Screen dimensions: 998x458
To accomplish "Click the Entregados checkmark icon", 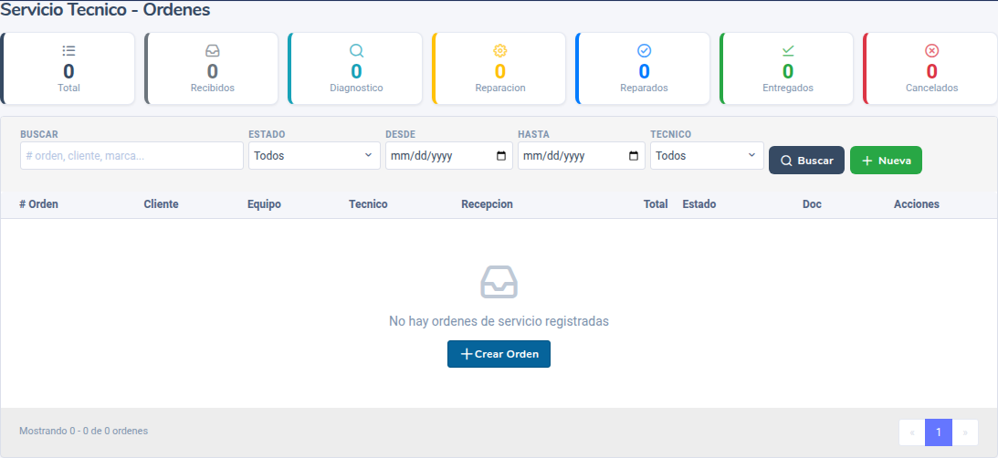I will (x=788, y=51).
